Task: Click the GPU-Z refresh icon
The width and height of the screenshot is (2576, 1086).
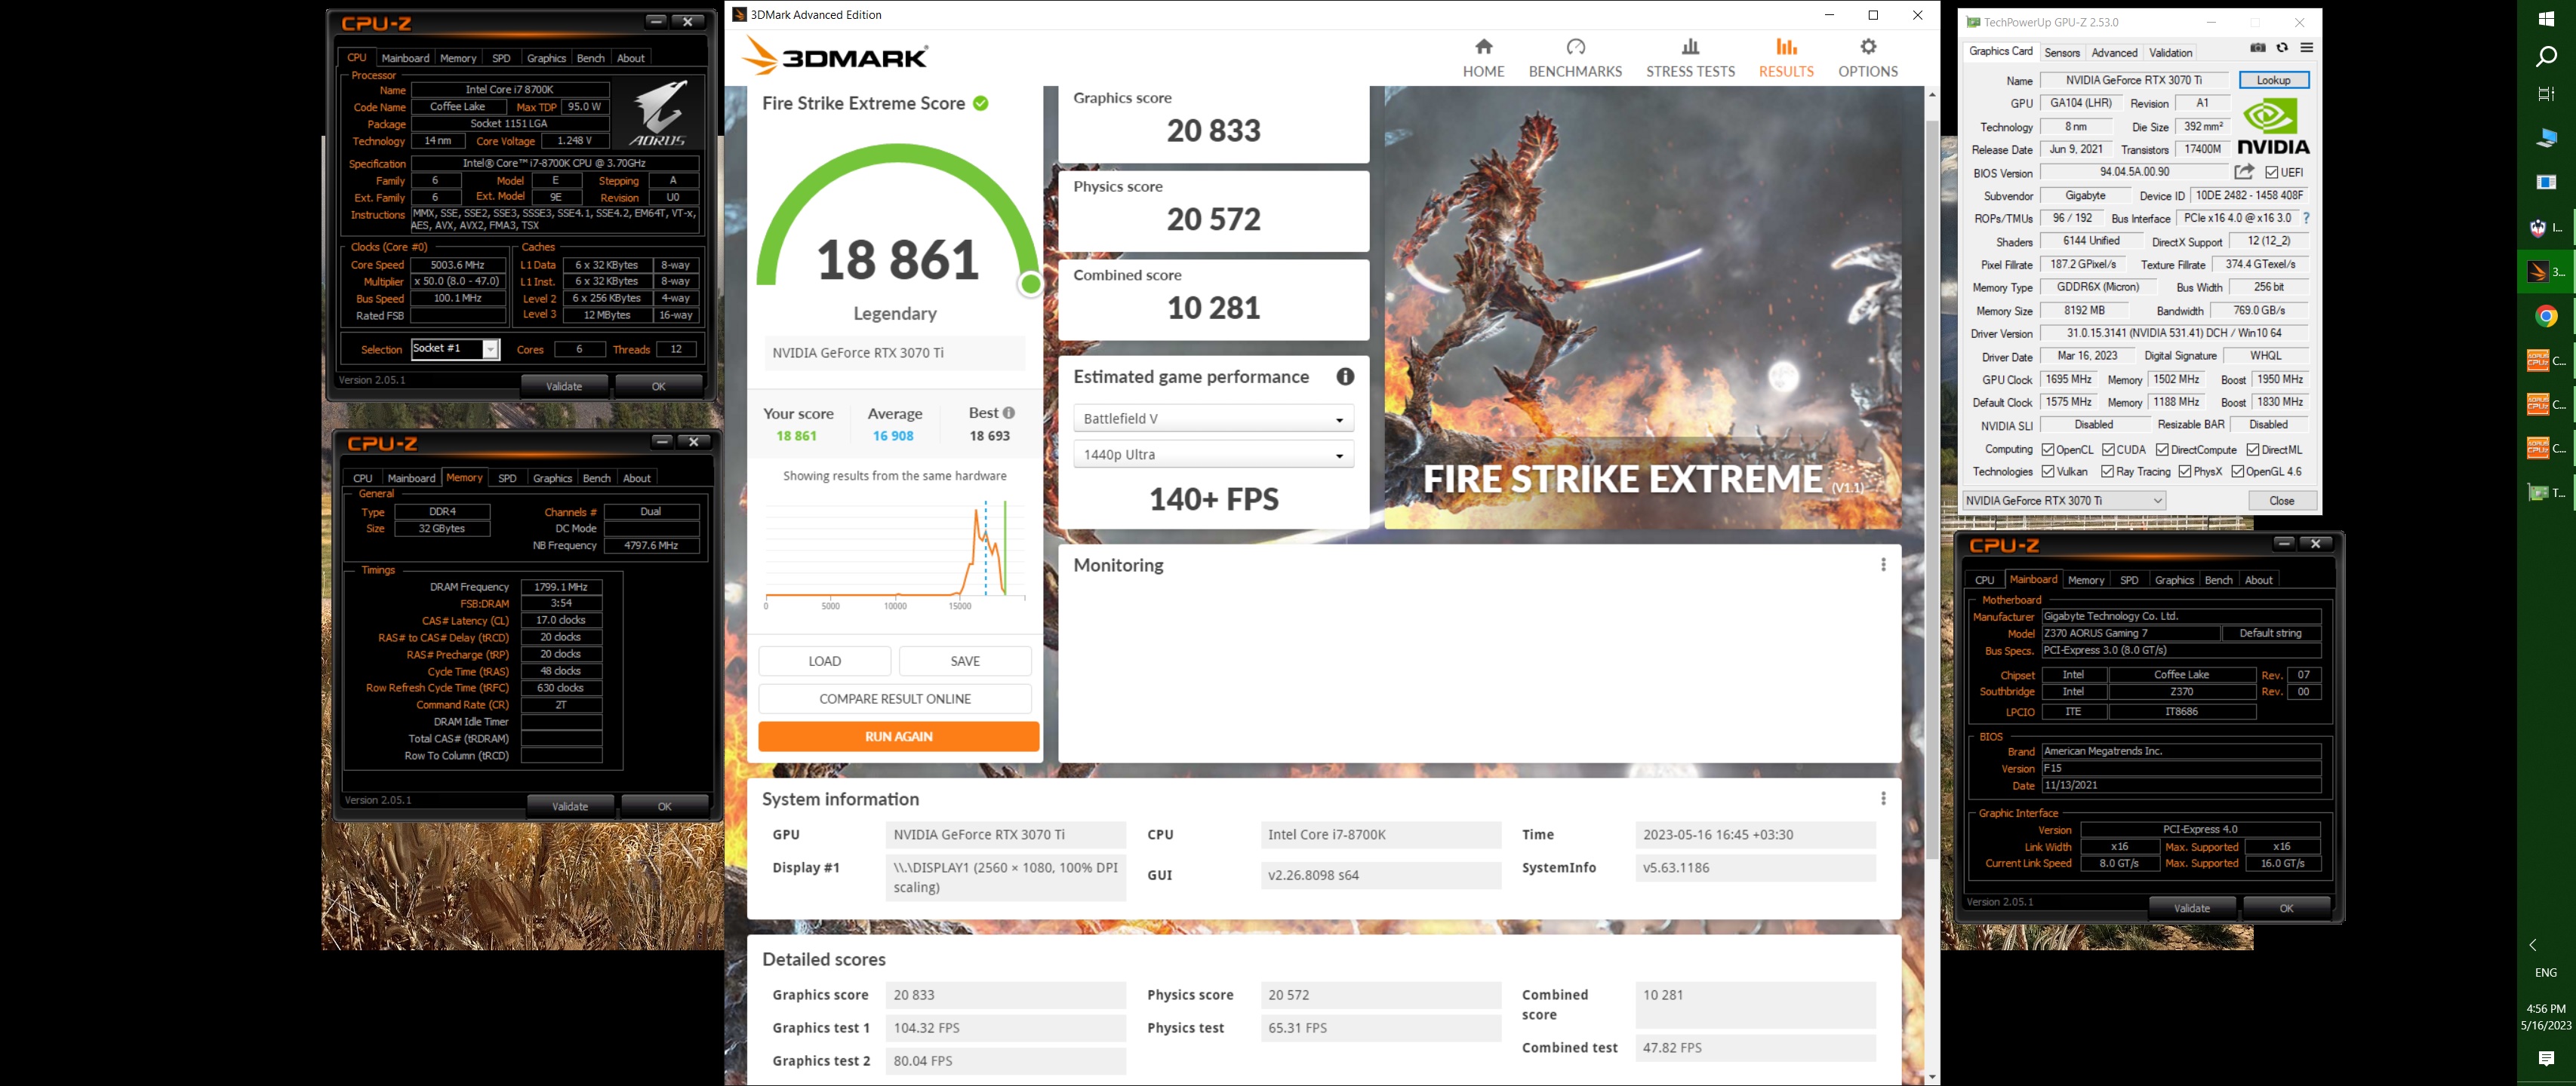Action: 2282,48
